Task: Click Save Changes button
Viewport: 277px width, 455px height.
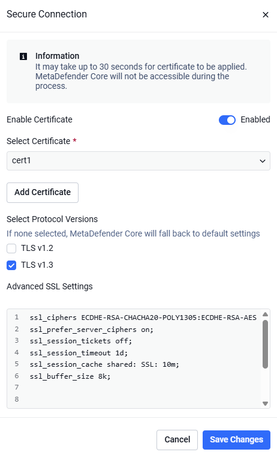Action: (236, 439)
